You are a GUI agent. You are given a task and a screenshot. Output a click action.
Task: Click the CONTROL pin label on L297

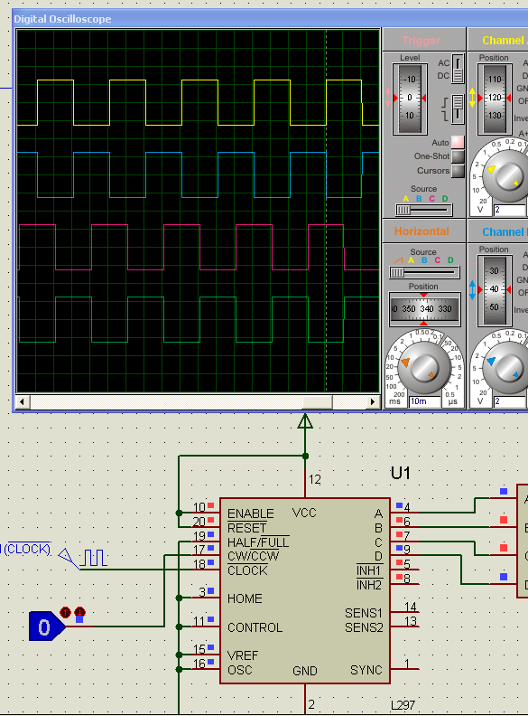coord(255,628)
